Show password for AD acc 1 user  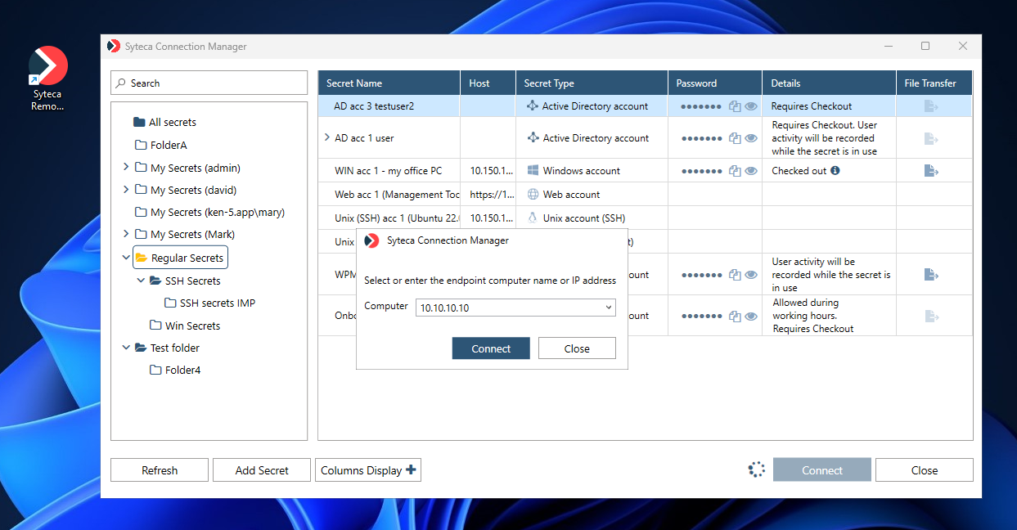(x=751, y=138)
